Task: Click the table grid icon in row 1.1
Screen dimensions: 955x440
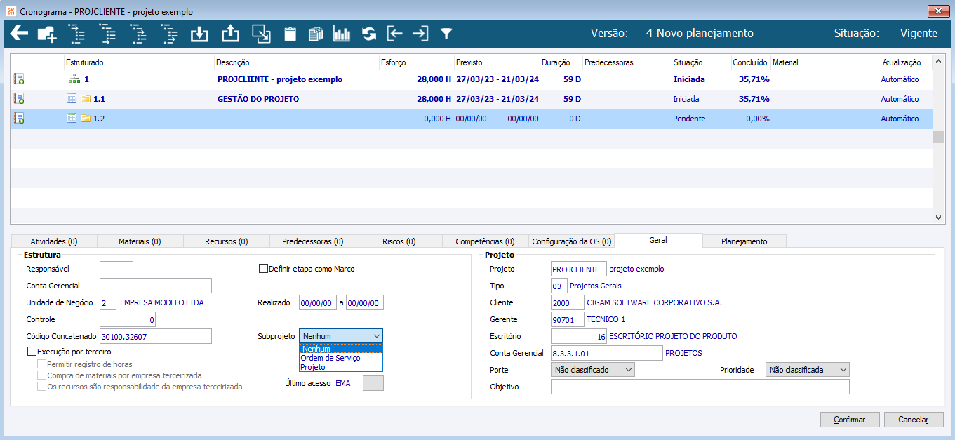Action: coord(72,99)
